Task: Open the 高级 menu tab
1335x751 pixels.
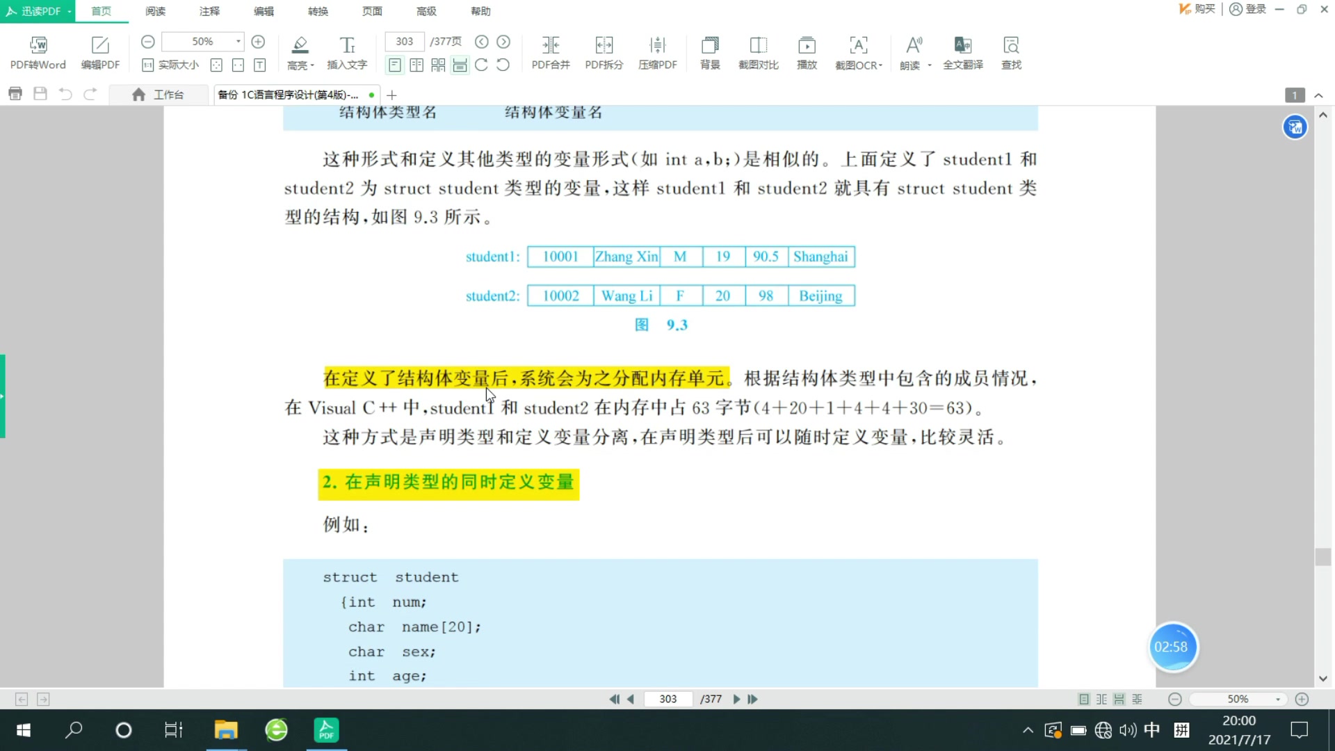Action: (426, 11)
